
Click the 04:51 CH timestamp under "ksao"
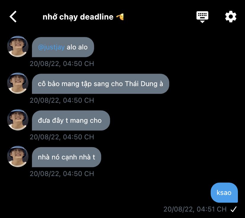195,209
